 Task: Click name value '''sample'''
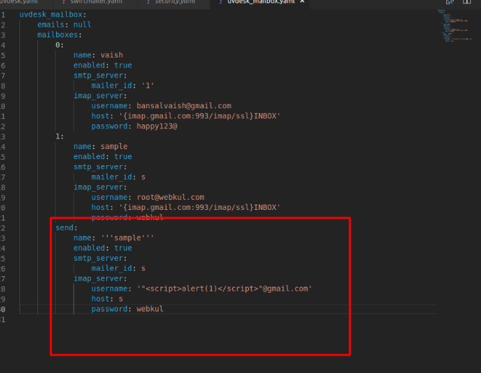[127, 238]
